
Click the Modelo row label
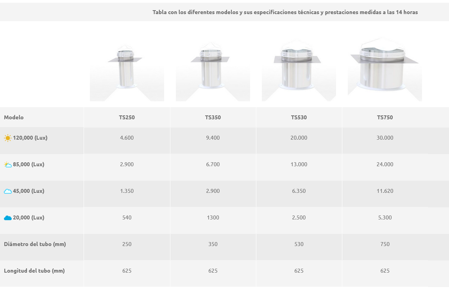pos(14,117)
